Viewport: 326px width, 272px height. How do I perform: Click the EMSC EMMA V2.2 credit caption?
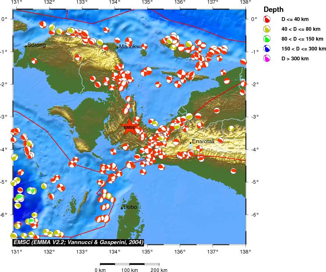point(78,243)
